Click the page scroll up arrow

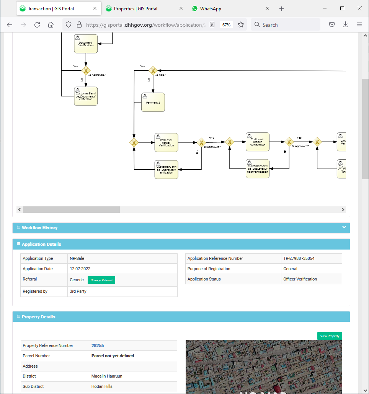tap(365, 36)
